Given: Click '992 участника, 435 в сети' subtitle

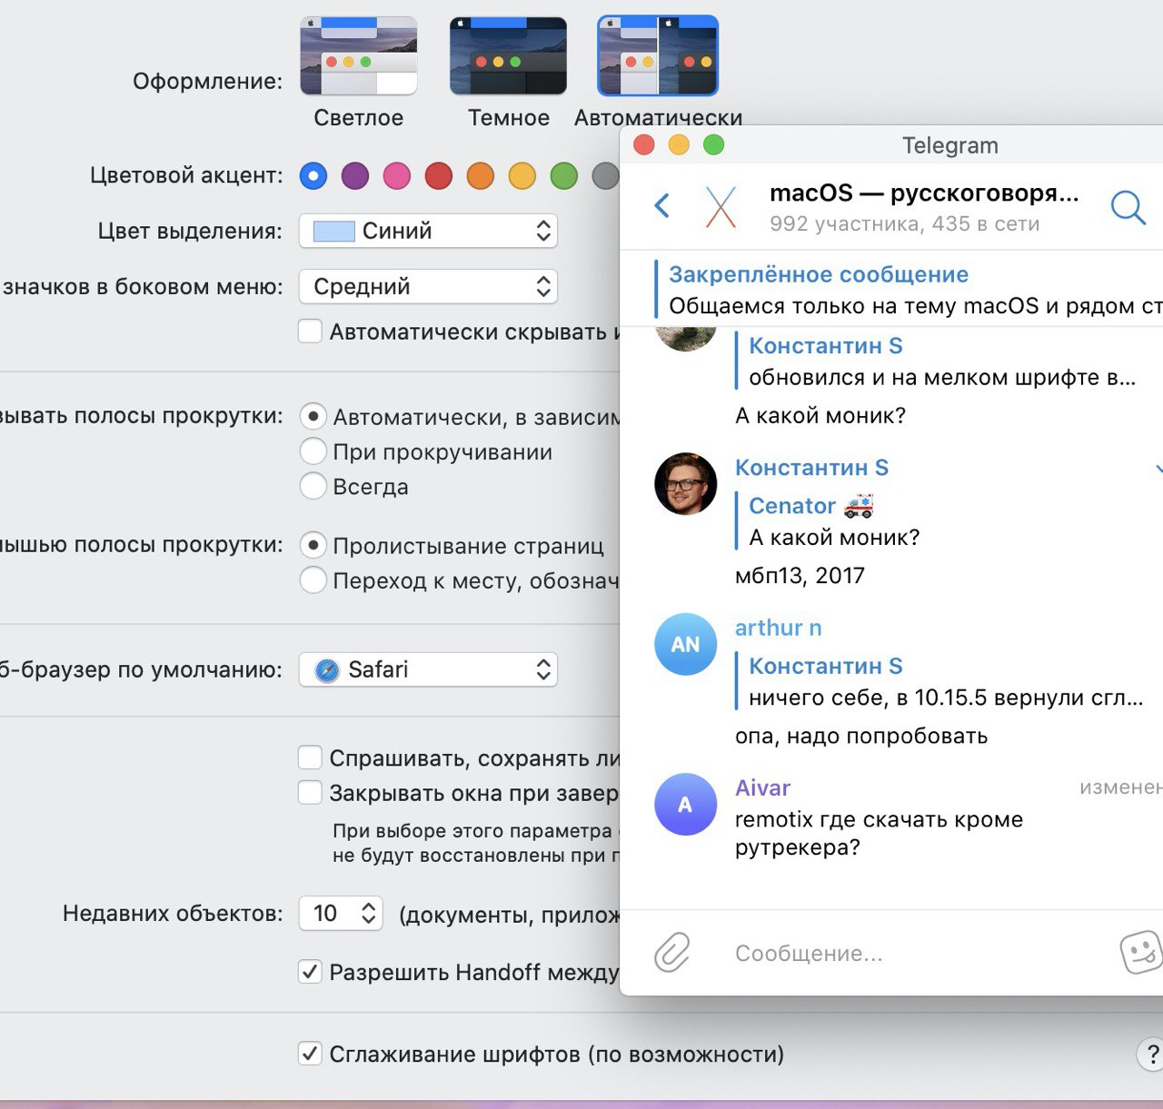Looking at the screenshot, I should [904, 223].
